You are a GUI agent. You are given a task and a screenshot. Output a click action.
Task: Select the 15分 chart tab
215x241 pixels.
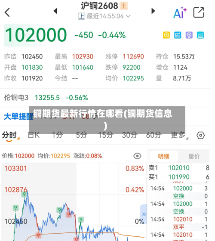[x=106, y=135]
